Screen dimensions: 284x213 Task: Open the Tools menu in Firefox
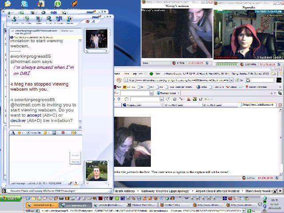click(x=126, y=74)
